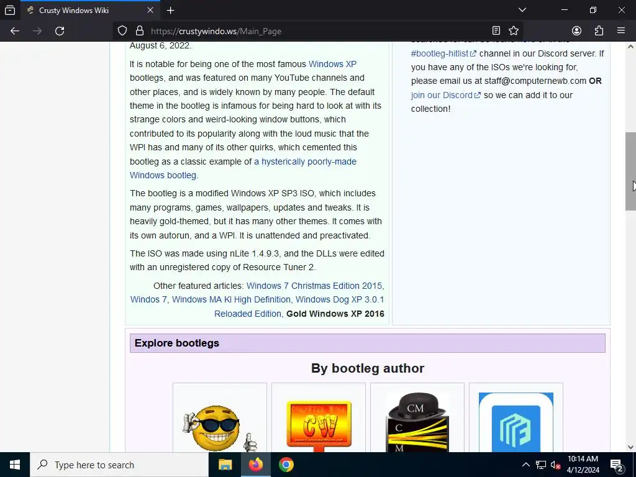Launch Google Chrome from taskbar

286,465
